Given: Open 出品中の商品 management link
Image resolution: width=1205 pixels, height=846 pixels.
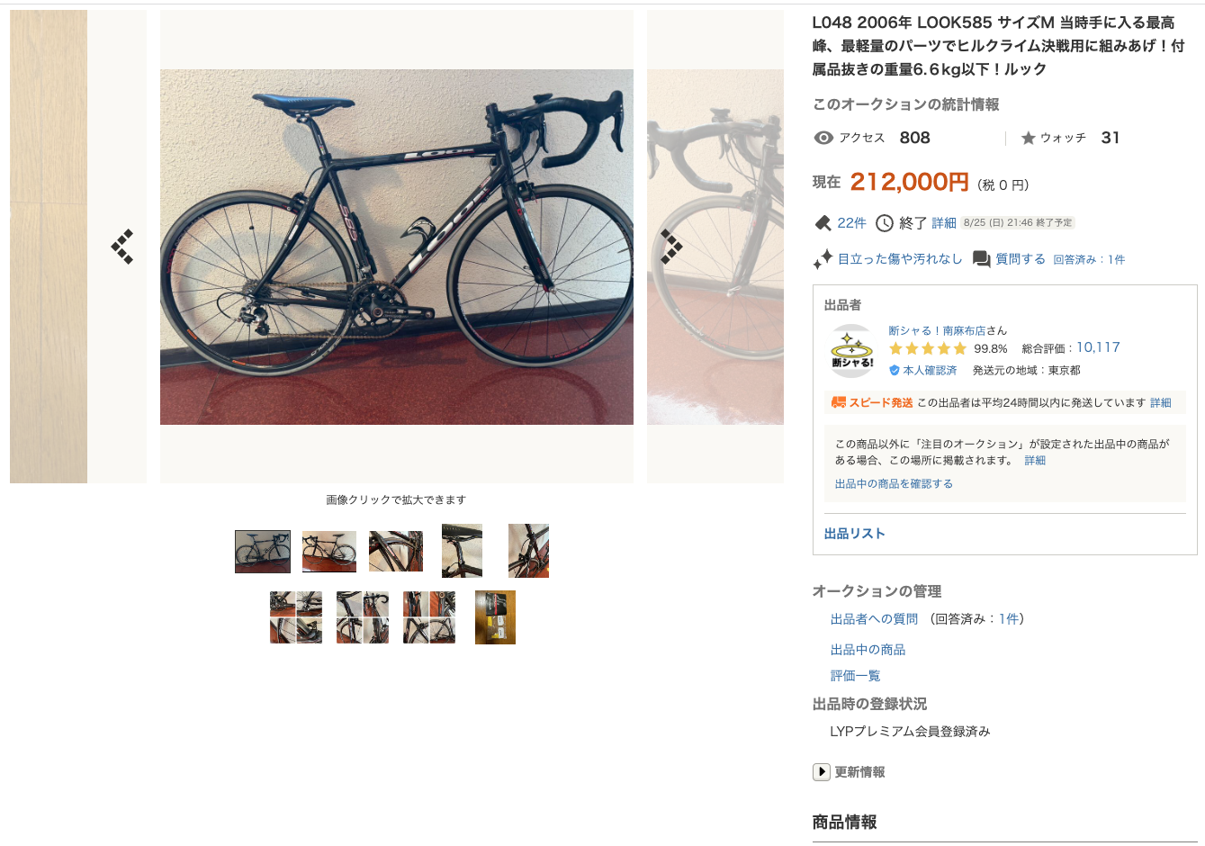Looking at the screenshot, I should [868, 650].
